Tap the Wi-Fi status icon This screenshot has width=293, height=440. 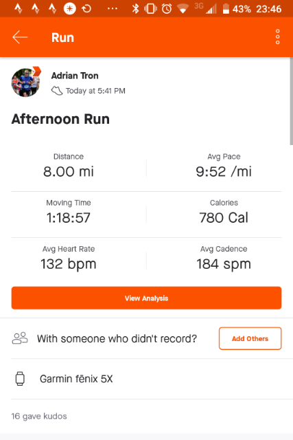183,9
